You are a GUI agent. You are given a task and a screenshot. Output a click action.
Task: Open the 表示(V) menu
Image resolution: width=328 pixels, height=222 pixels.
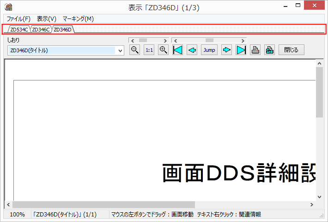point(47,19)
